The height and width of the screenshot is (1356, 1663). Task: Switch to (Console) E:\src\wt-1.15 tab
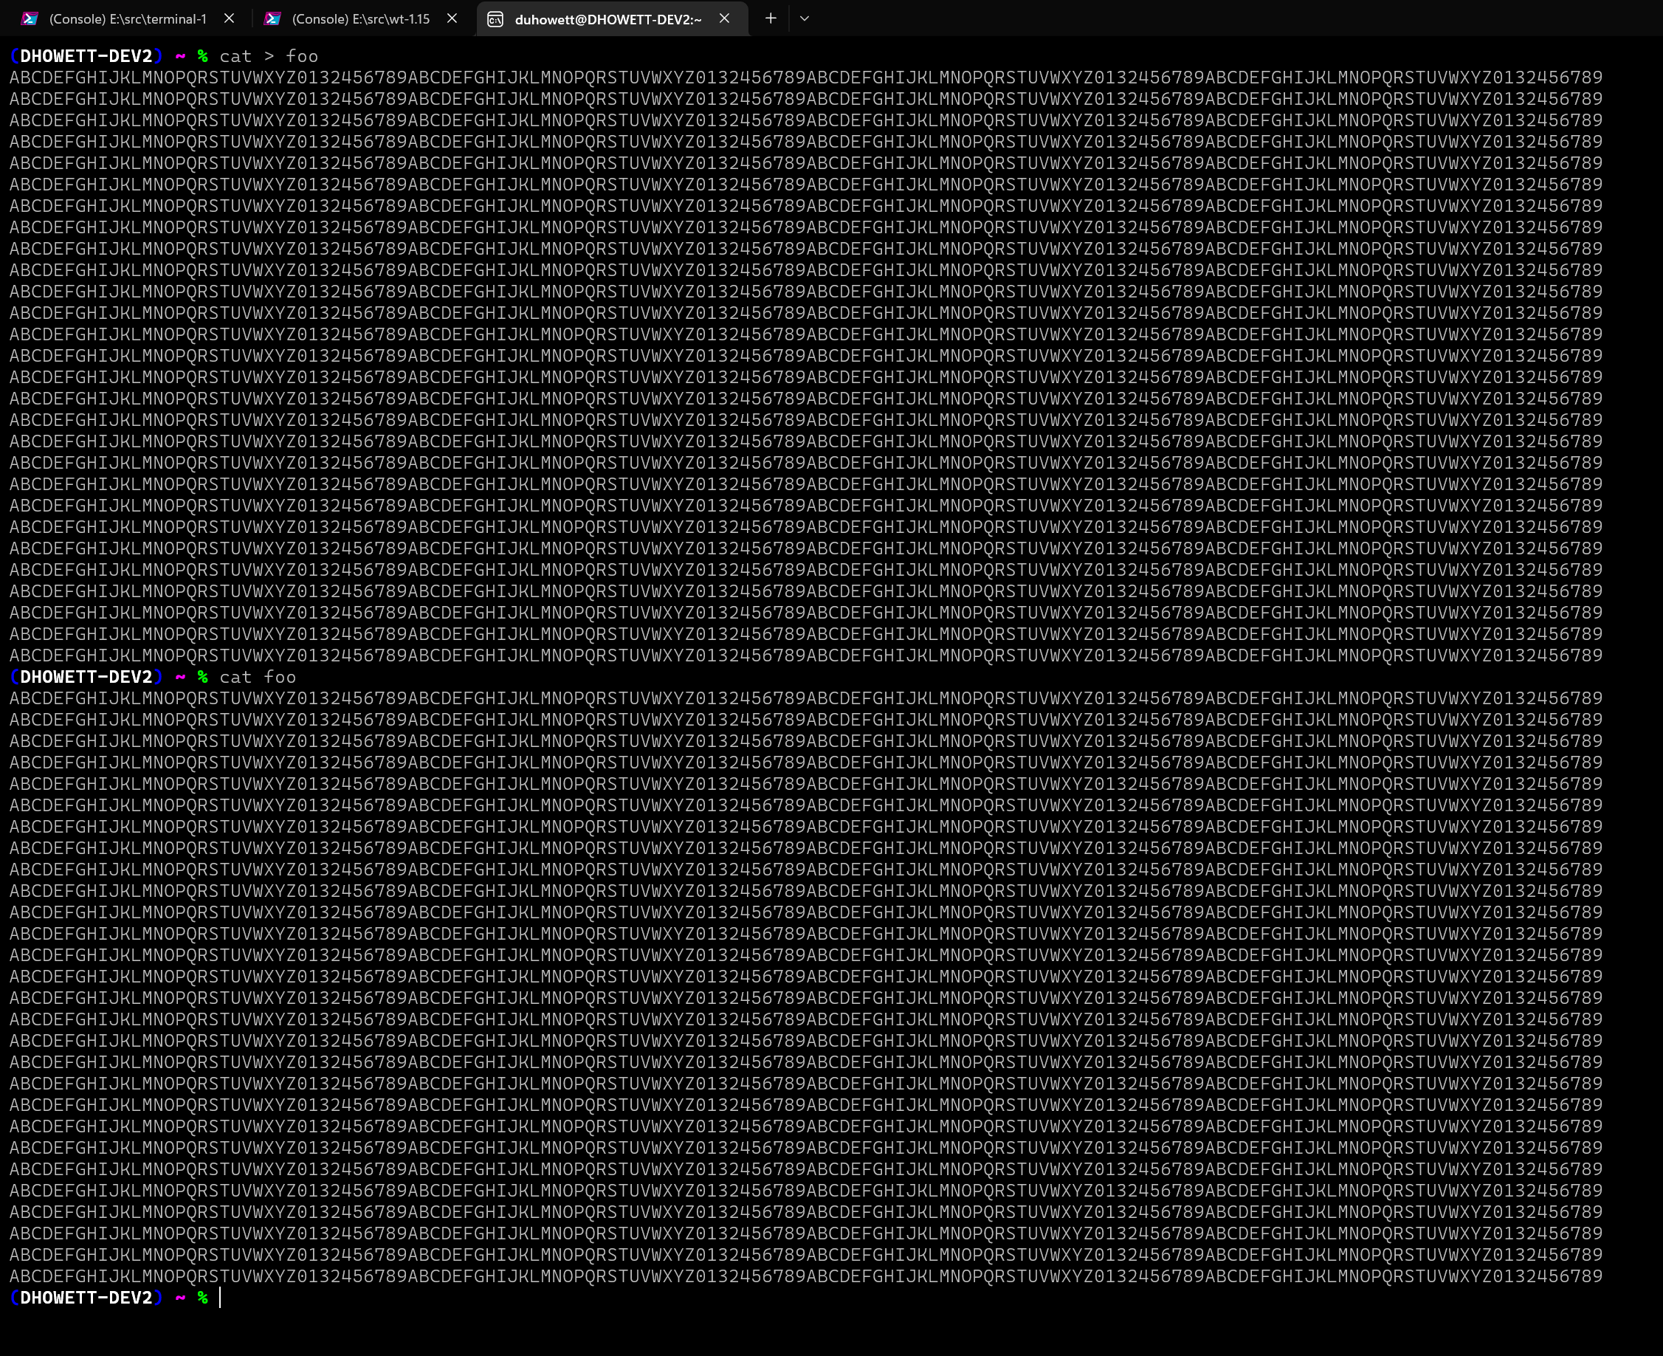click(x=360, y=18)
